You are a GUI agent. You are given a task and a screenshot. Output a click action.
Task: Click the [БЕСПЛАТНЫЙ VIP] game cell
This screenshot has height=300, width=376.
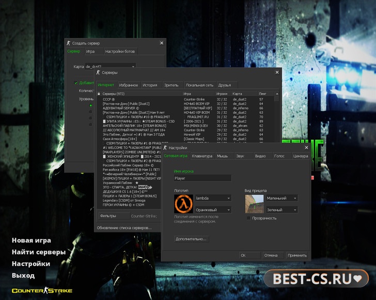pos(198,108)
